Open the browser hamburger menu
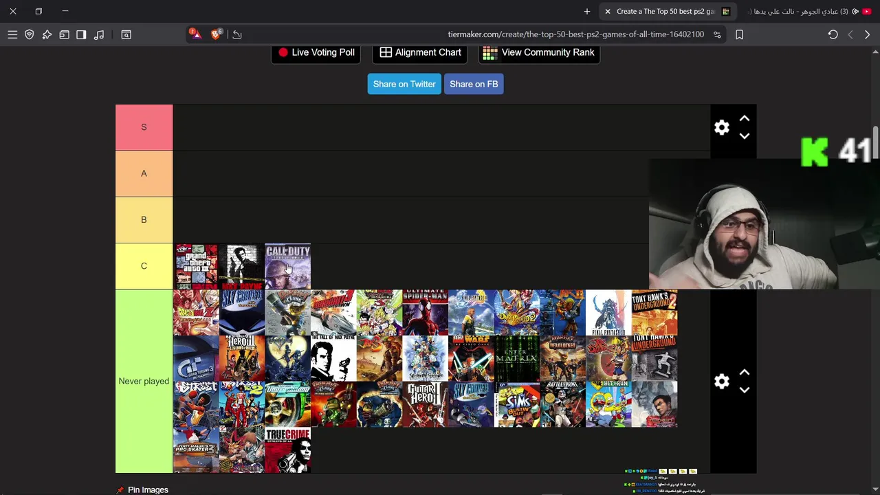Image resolution: width=880 pixels, height=495 pixels. pos(12,34)
